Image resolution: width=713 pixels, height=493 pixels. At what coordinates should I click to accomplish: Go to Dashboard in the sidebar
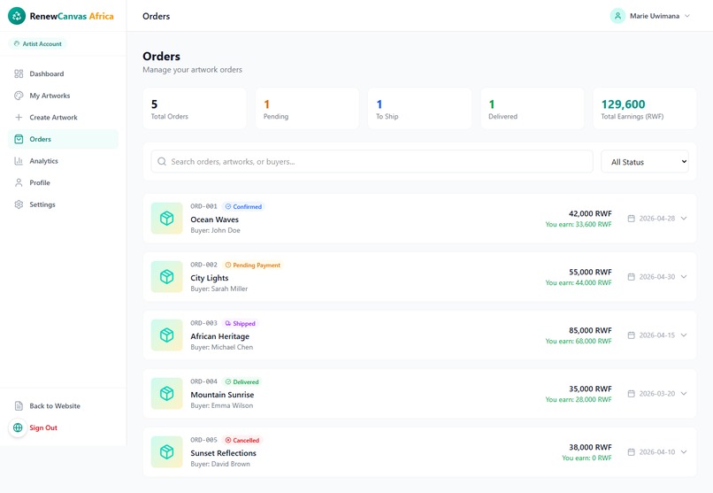point(63,73)
